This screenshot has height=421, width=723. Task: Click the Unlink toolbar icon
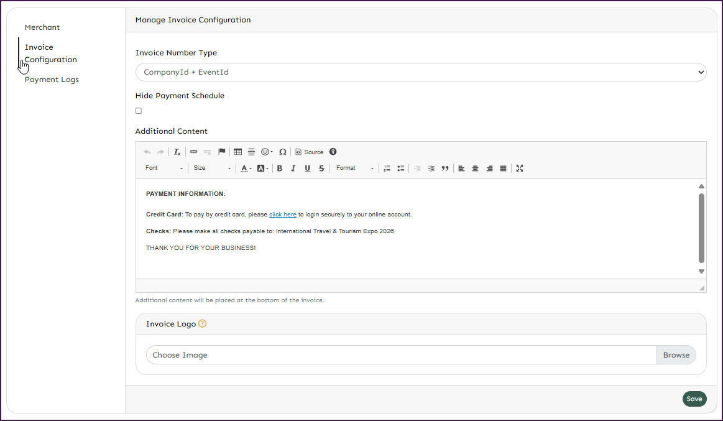tap(208, 152)
